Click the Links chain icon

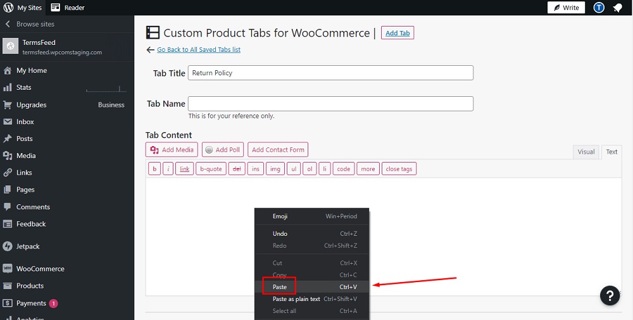(x=7, y=173)
